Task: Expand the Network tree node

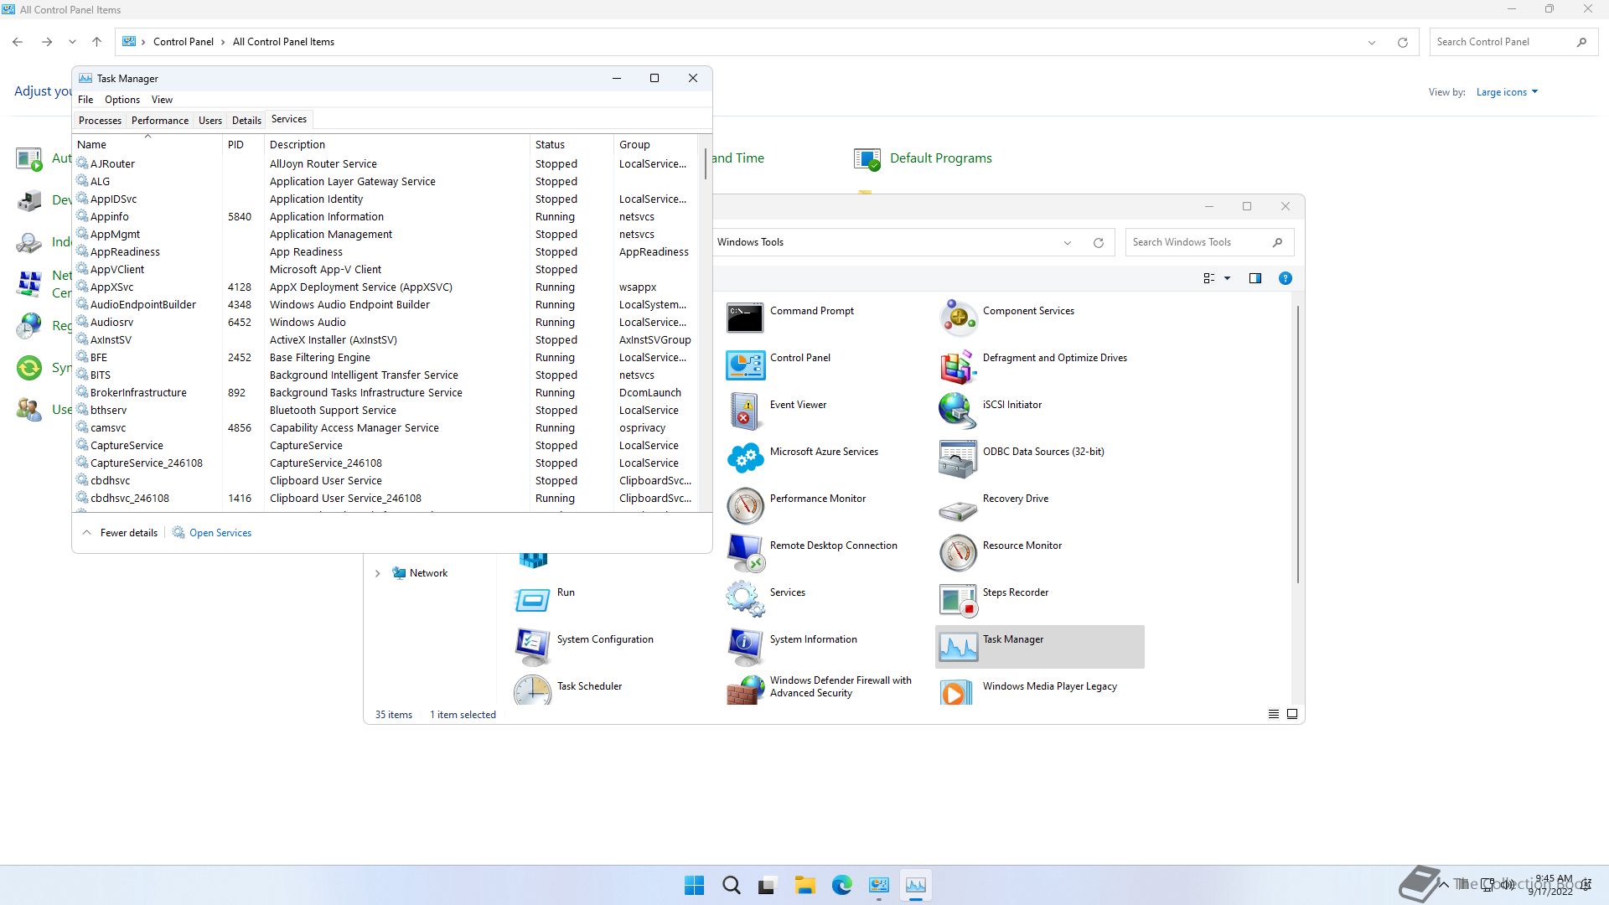Action: pyautogui.click(x=377, y=573)
